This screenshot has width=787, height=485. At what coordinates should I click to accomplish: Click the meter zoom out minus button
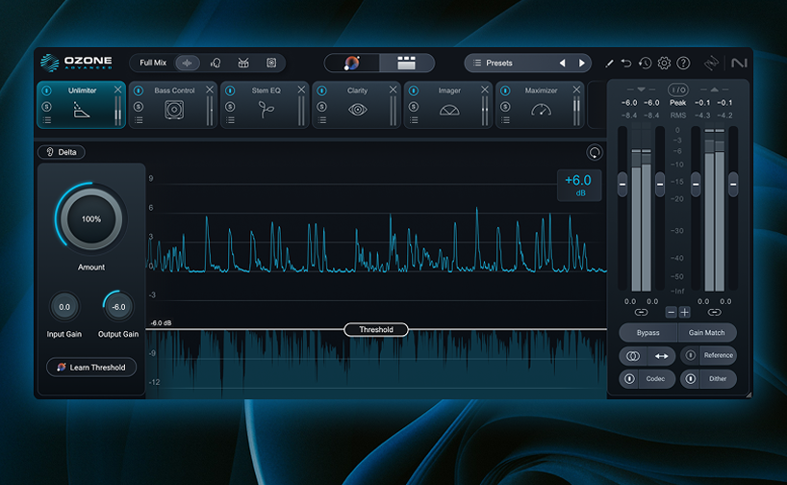[671, 313]
